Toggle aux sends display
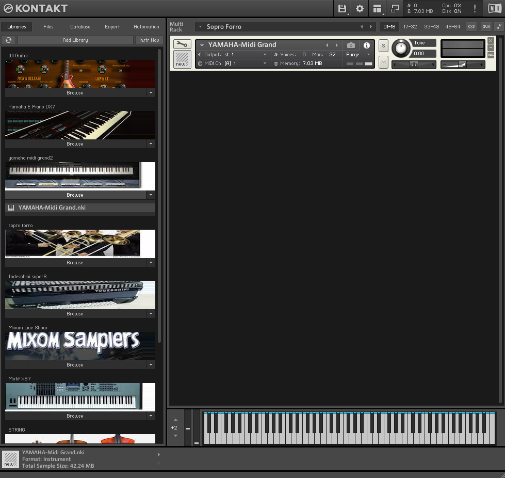The image size is (505, 478). tap(486, 27)
